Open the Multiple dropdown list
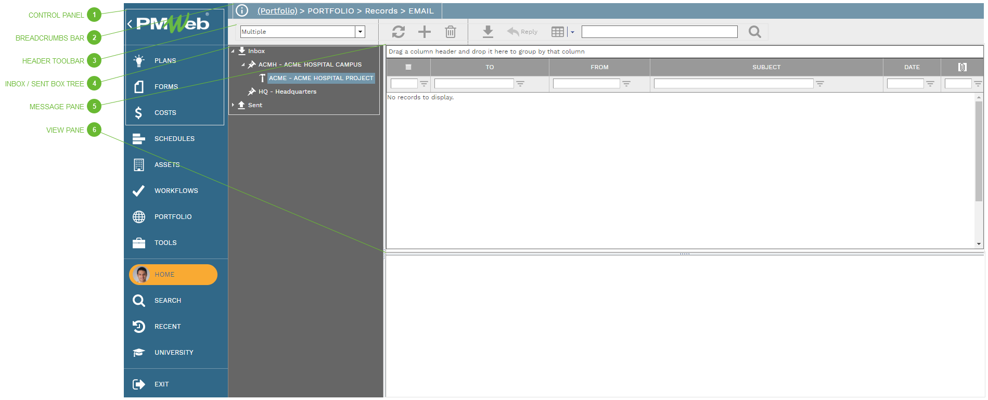 (360, 32)
